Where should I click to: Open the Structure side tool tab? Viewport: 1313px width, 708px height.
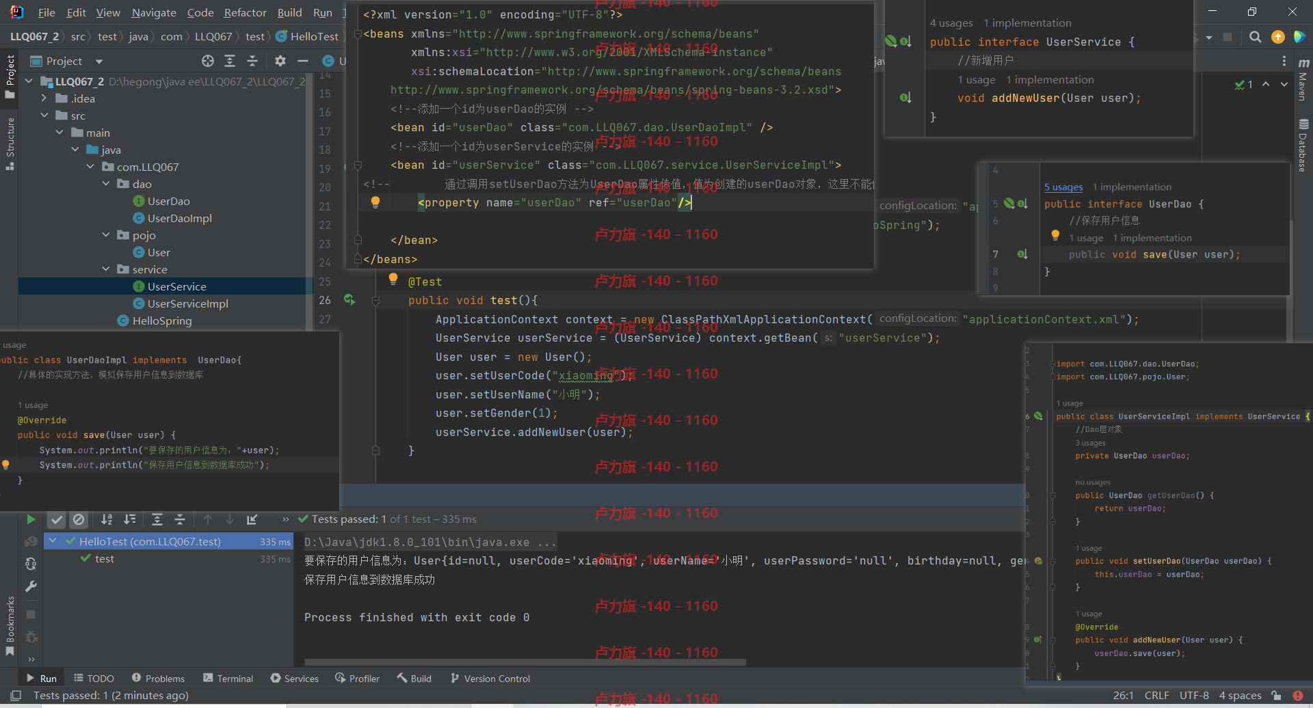(x=10, y=143)
